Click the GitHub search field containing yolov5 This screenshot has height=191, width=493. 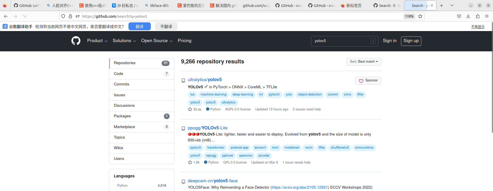[x=345, y=41]
